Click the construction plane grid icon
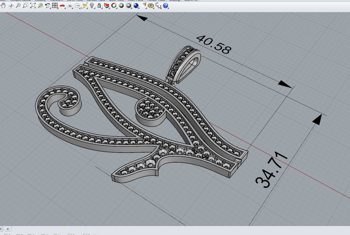Viewport: 350px width, 235px height. point(70,6)
